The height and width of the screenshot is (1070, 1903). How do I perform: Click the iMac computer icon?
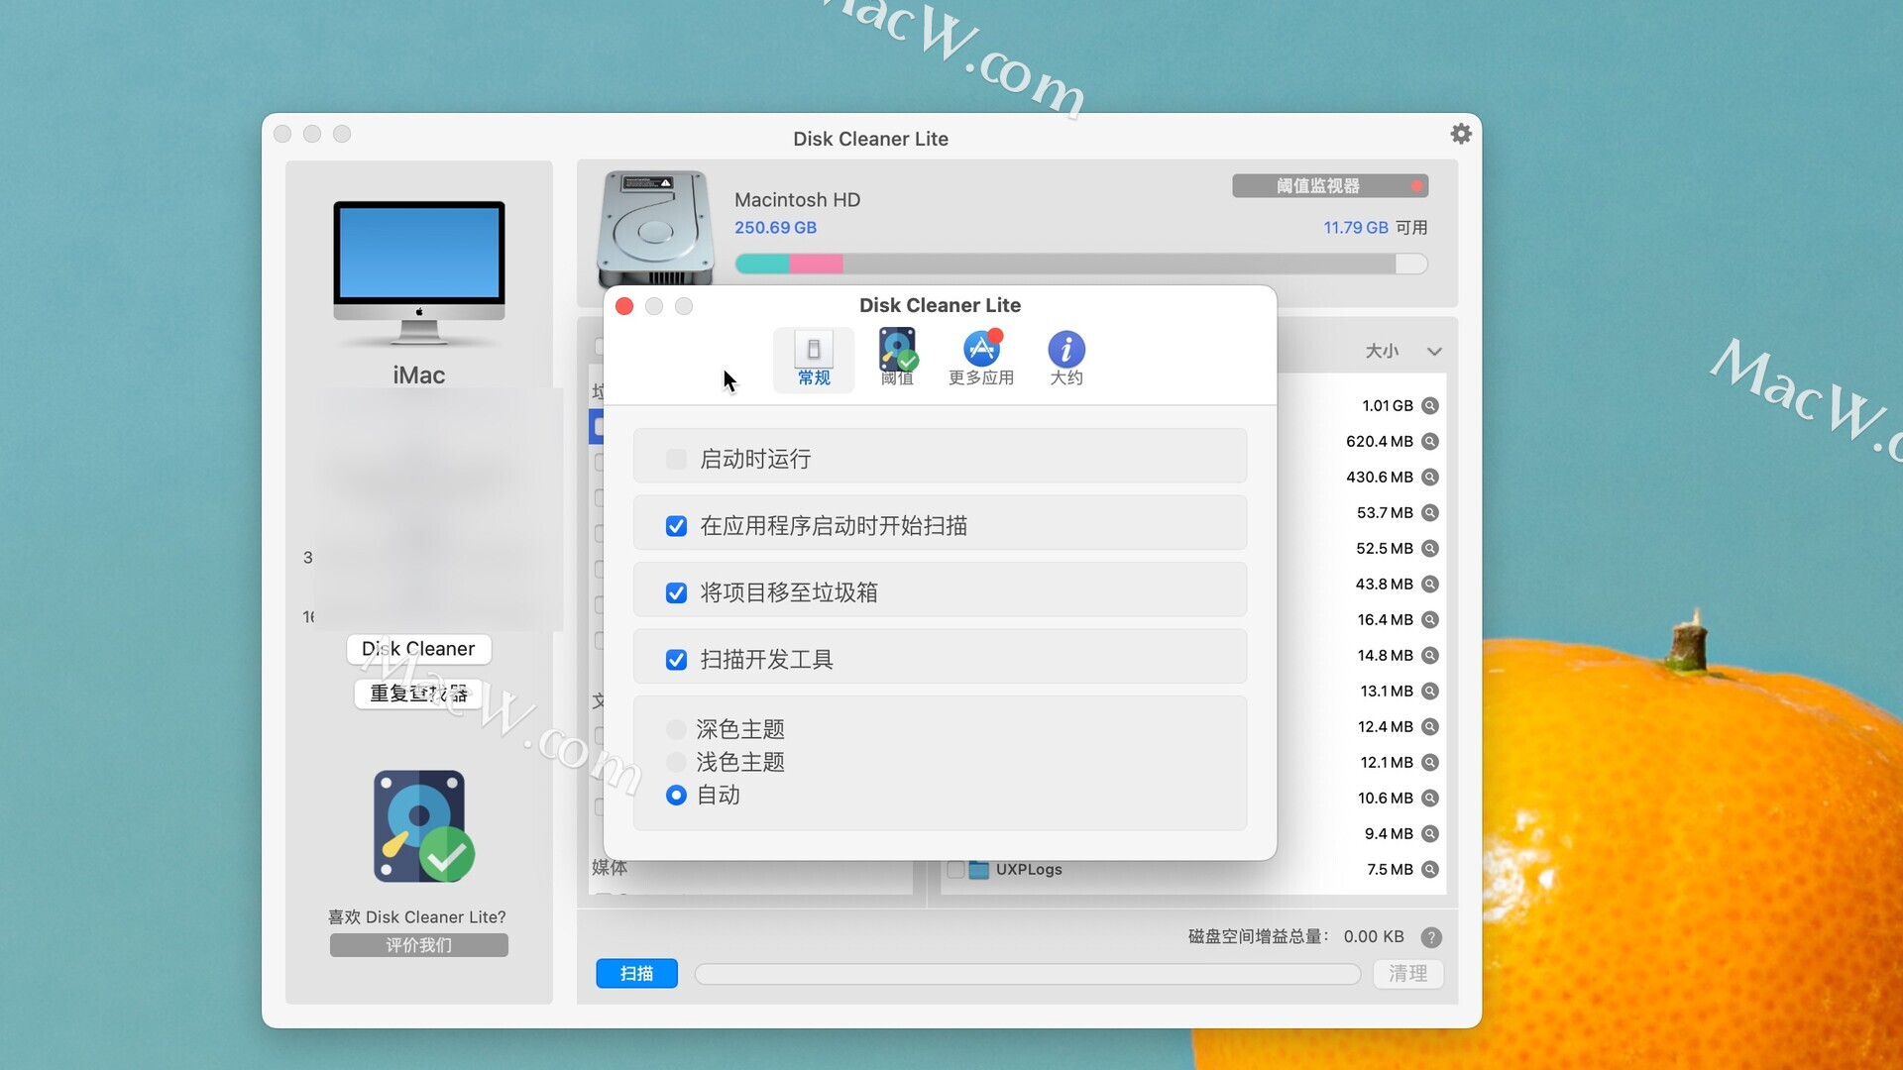coord(419,273)
